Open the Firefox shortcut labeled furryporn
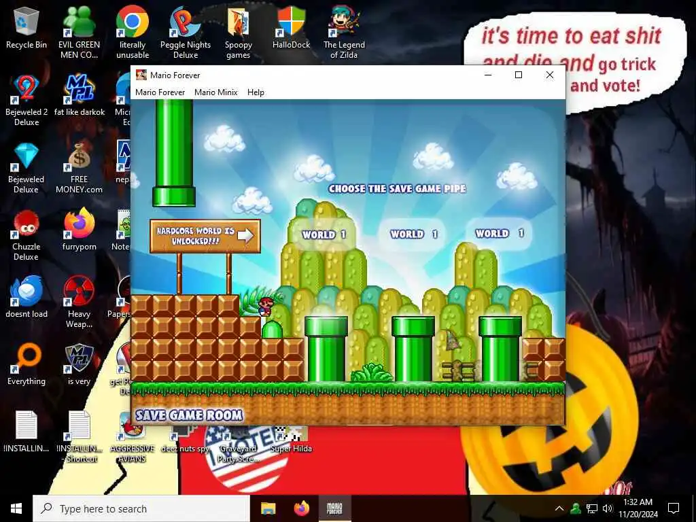The image size is (696, 522). (x=80, y=230)
